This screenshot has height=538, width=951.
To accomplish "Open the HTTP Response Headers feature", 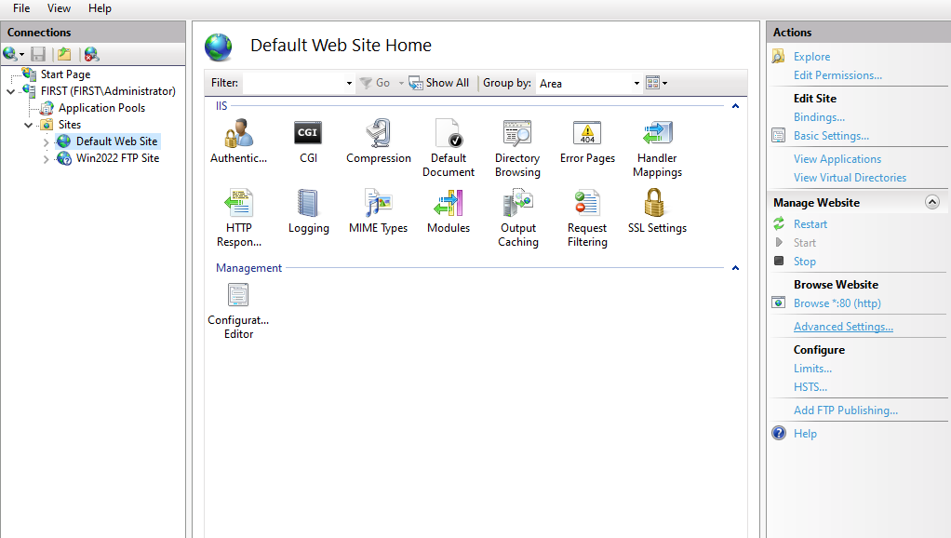I will pos(238,218).
